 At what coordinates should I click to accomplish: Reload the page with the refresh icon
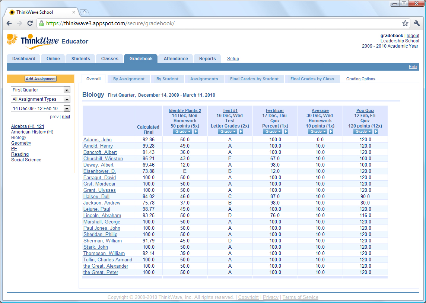pos(30,23)
